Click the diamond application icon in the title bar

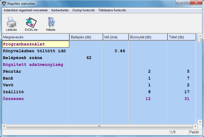[4, 4]
